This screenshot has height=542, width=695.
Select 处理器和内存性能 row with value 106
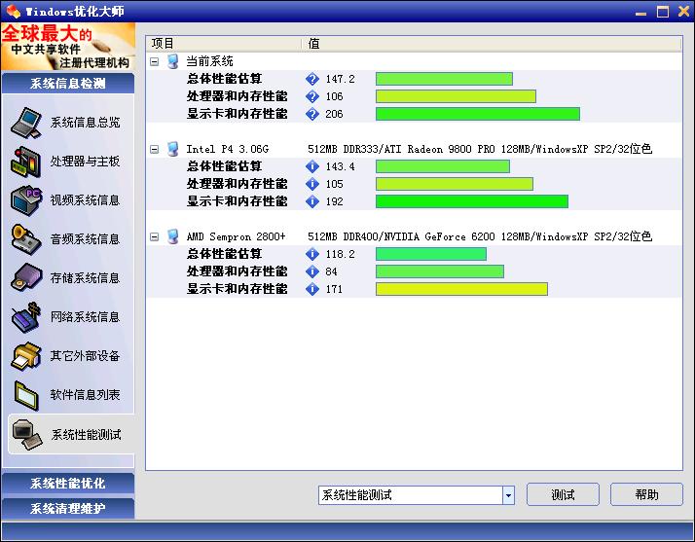point(414,96)
